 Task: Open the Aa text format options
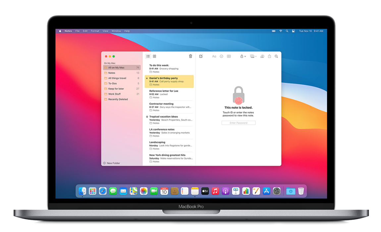click(x=214, y=56)
